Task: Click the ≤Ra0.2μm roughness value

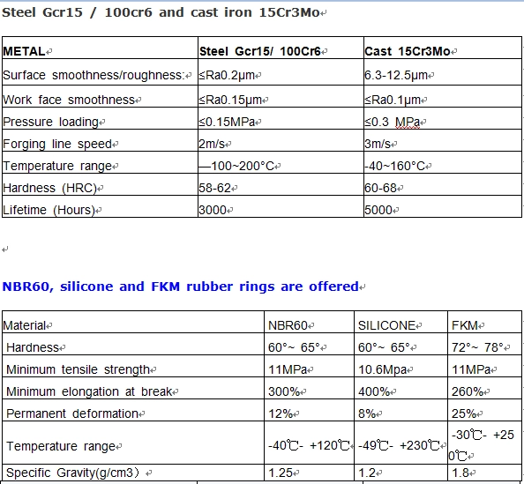Action: pyautogui.click(x=227, y=75)
